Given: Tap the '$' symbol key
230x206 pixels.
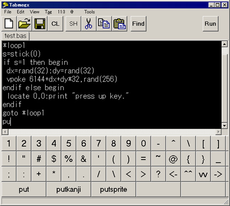Looking at the screenshot, I should [x=54, y=159].
